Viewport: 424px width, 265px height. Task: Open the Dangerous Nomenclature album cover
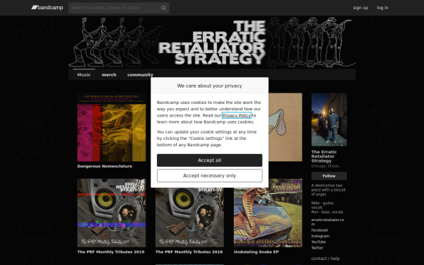pos(112,127)
